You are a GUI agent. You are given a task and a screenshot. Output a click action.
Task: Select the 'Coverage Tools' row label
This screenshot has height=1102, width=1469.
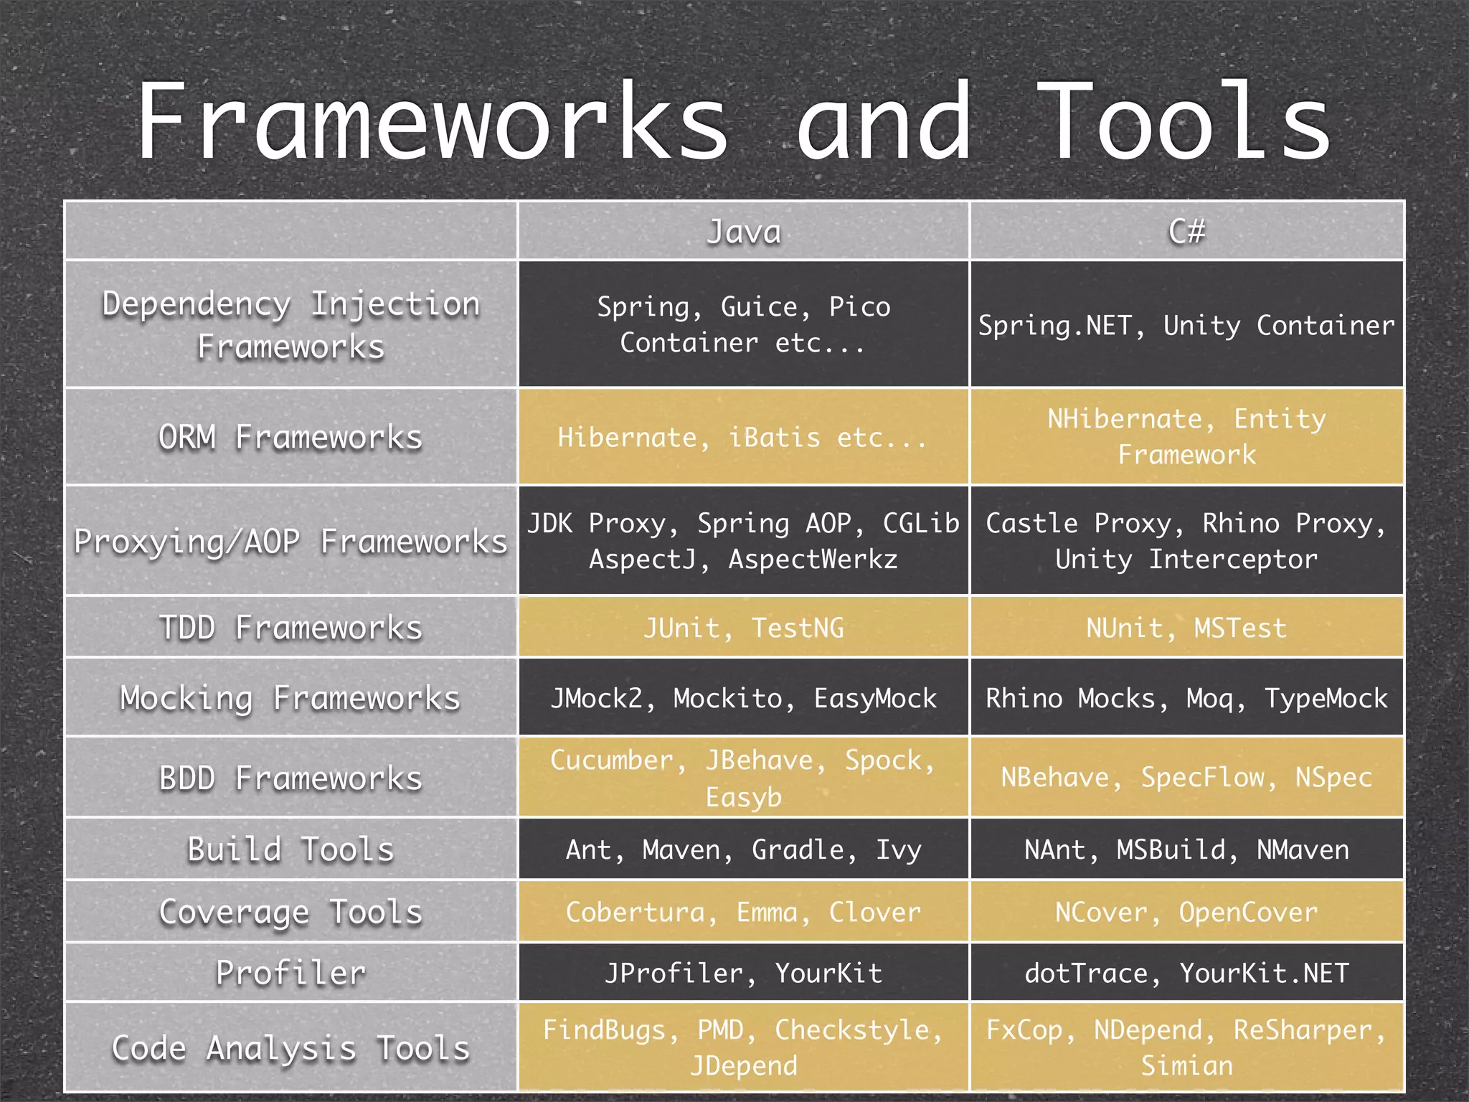tap(291, 912)
